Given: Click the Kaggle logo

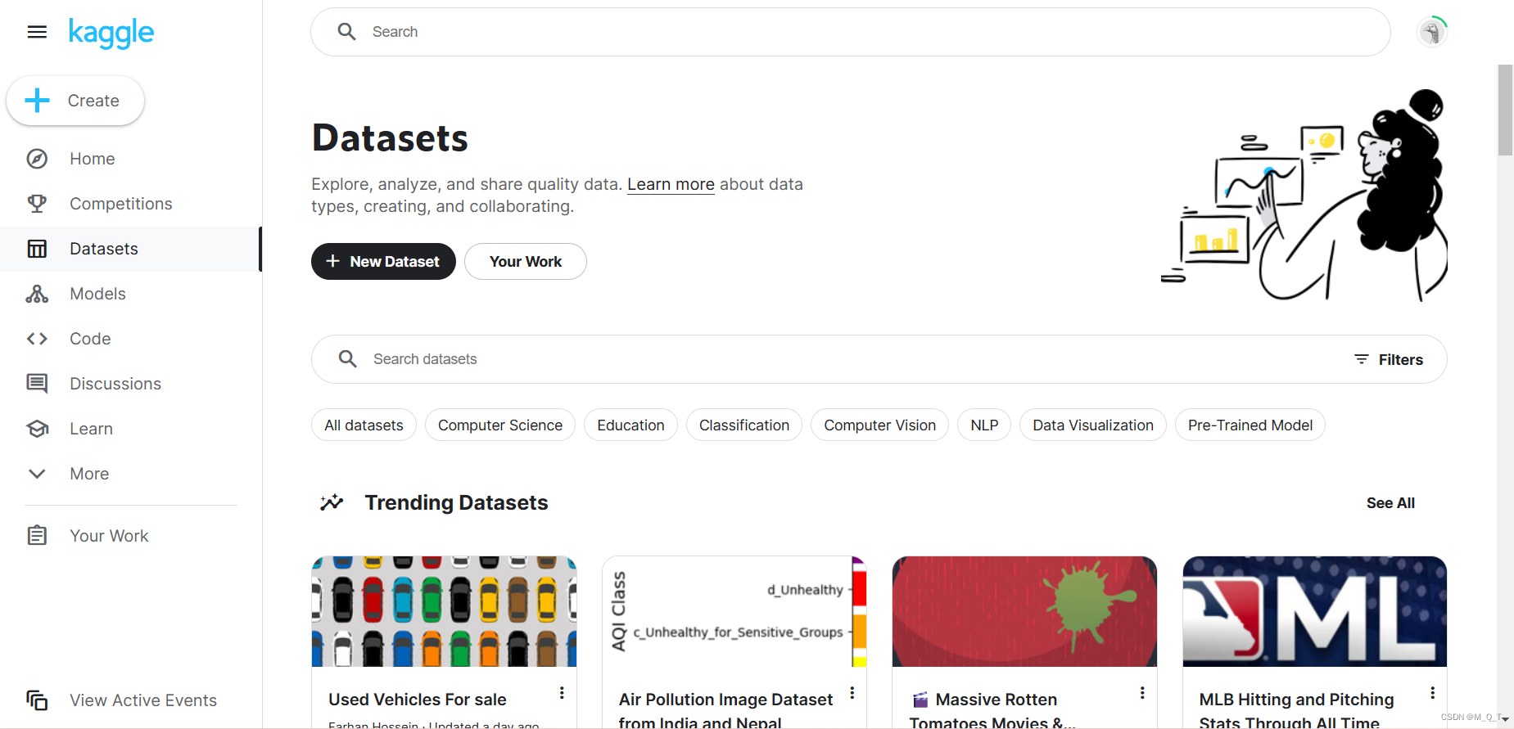Looking at the screenshot, I should [111, 33].
